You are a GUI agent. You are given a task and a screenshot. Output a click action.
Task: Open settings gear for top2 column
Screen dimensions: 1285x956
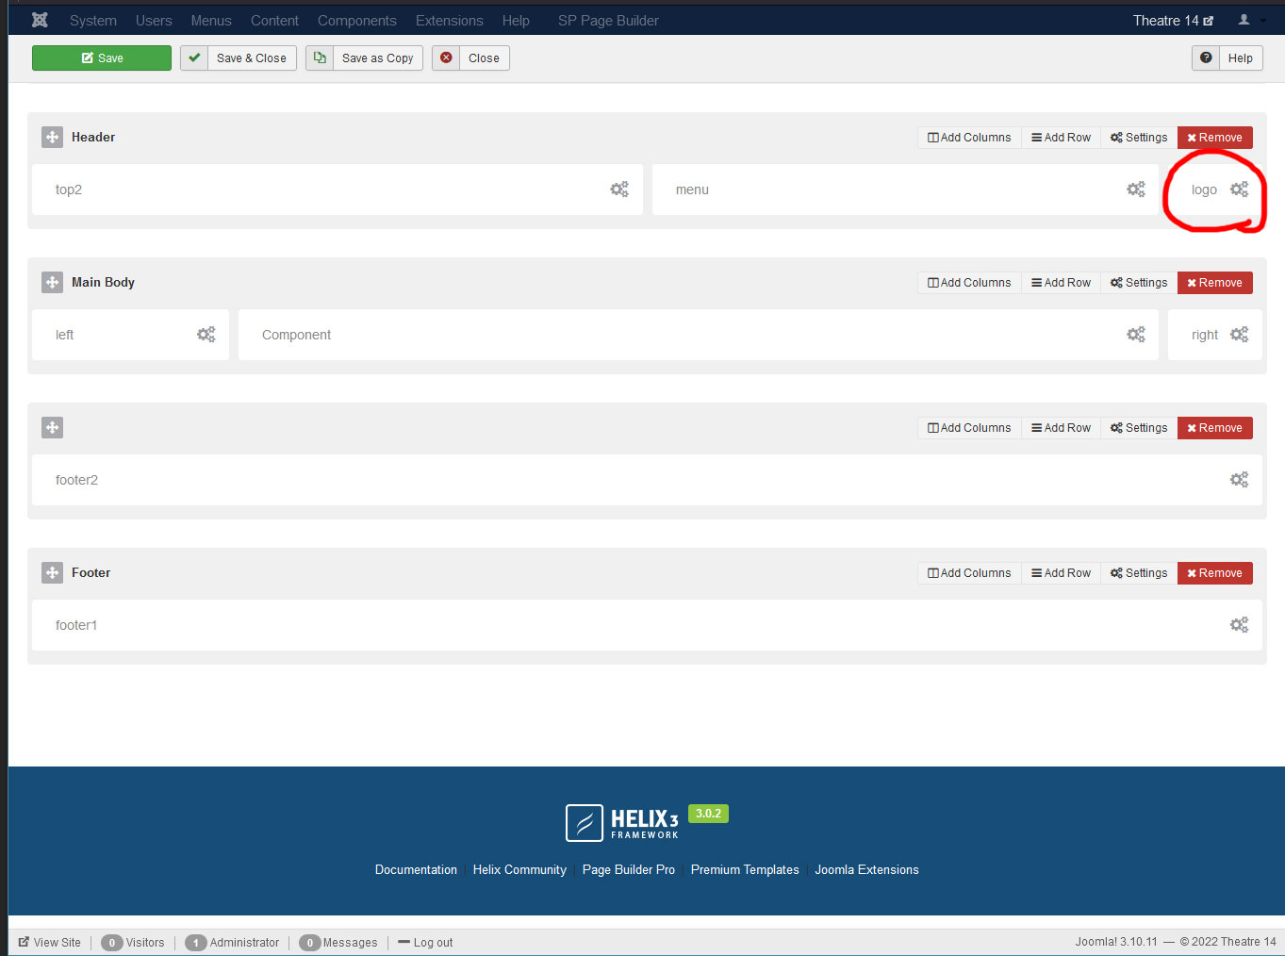point(619,190)
